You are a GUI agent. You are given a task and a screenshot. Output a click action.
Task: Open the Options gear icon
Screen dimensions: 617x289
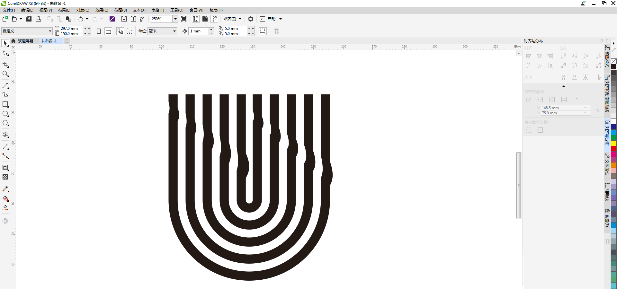click(x=251, y=19)
